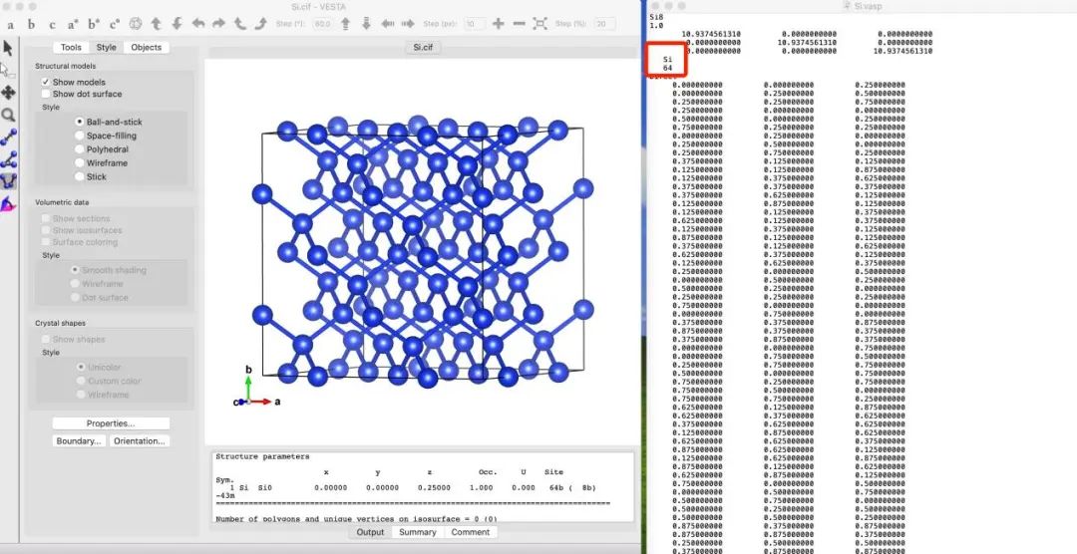1077x554 pixels.
Task: Select the Distance measurement tool
Action: [8, 138]
